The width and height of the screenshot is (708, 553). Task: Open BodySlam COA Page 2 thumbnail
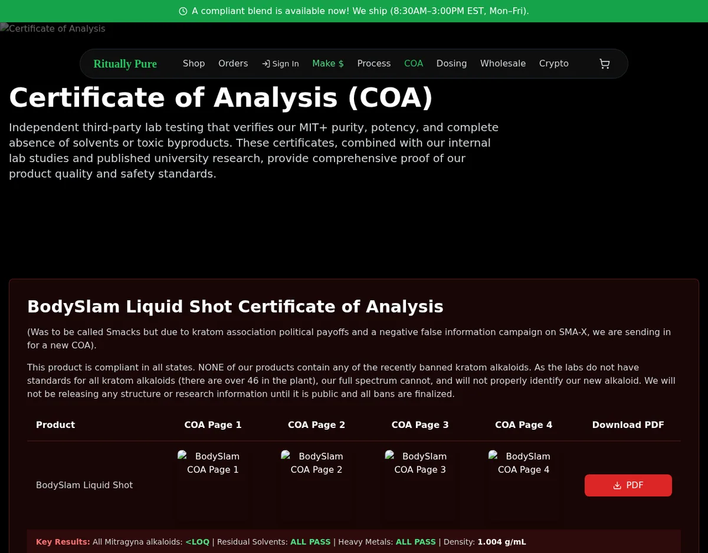[x=316, y=485]
